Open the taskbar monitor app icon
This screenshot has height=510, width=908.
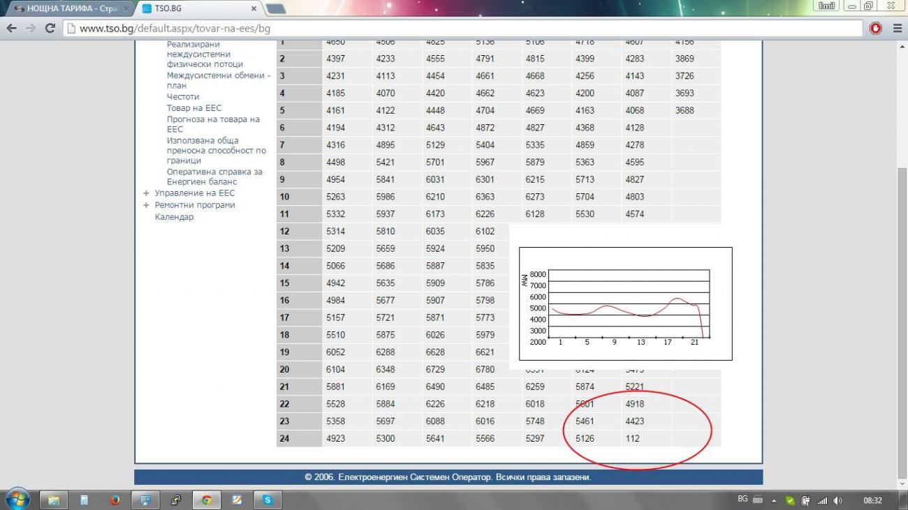tap(145, 500)
